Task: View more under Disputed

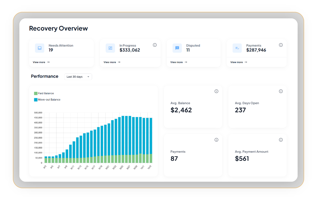Action: [179, 62]
